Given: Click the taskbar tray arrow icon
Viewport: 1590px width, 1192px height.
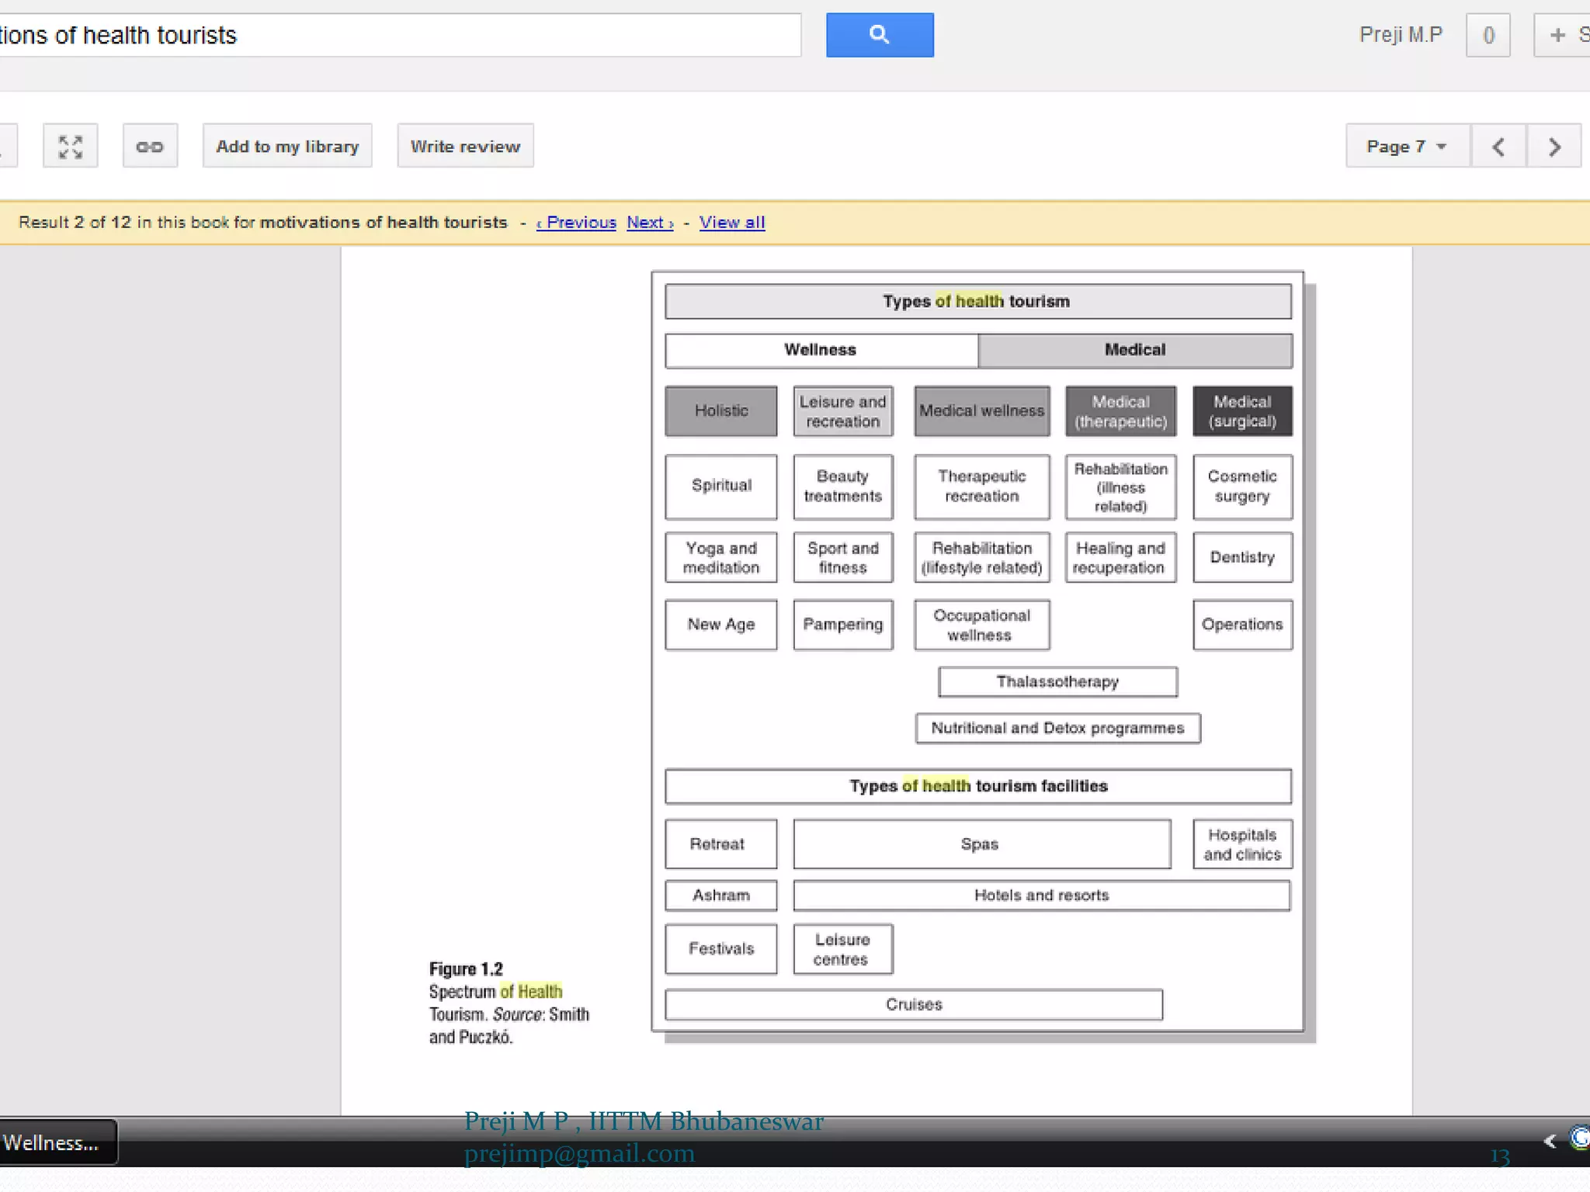Looking at the screenshot, I should click(1550, 1140).
